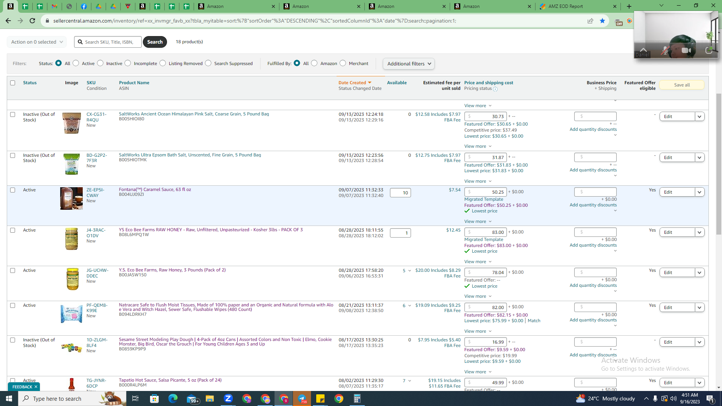Open Telegram from the taskbar
The width and height of the screenshot is (722, 406).
pos(302,398)
